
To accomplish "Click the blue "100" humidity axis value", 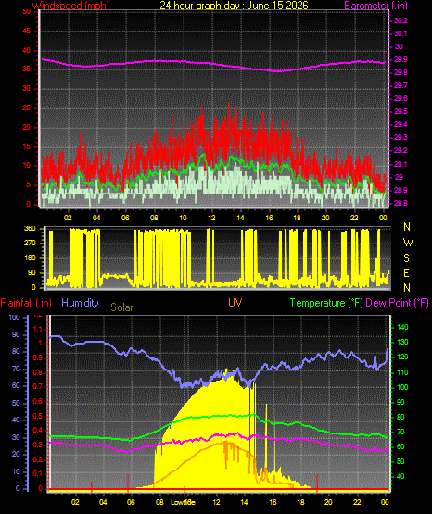I will [14, 318].
